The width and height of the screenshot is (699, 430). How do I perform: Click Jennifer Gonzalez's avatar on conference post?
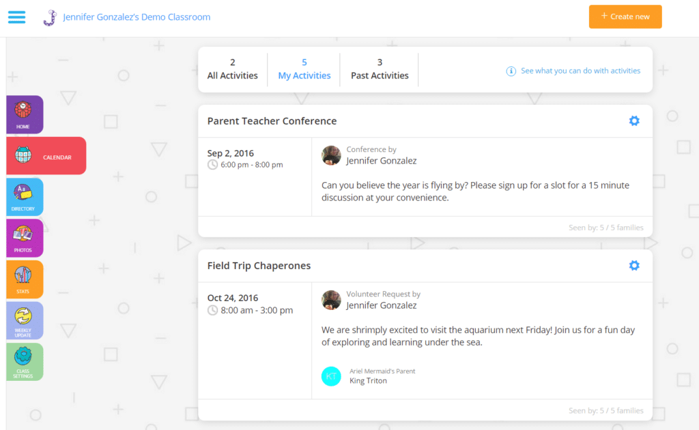click(331, 155)
